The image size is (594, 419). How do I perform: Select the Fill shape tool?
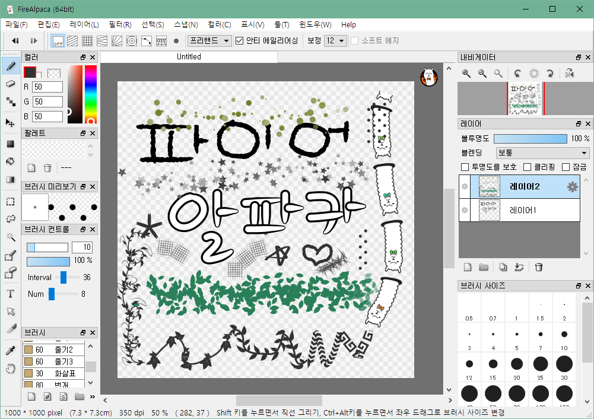(x=11, y=144)
